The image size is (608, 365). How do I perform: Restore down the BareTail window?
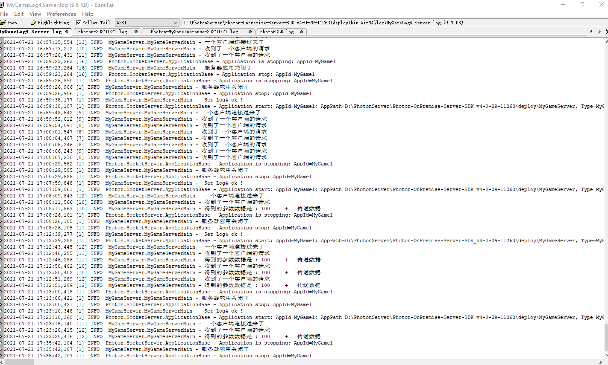(x=582, y=5)
